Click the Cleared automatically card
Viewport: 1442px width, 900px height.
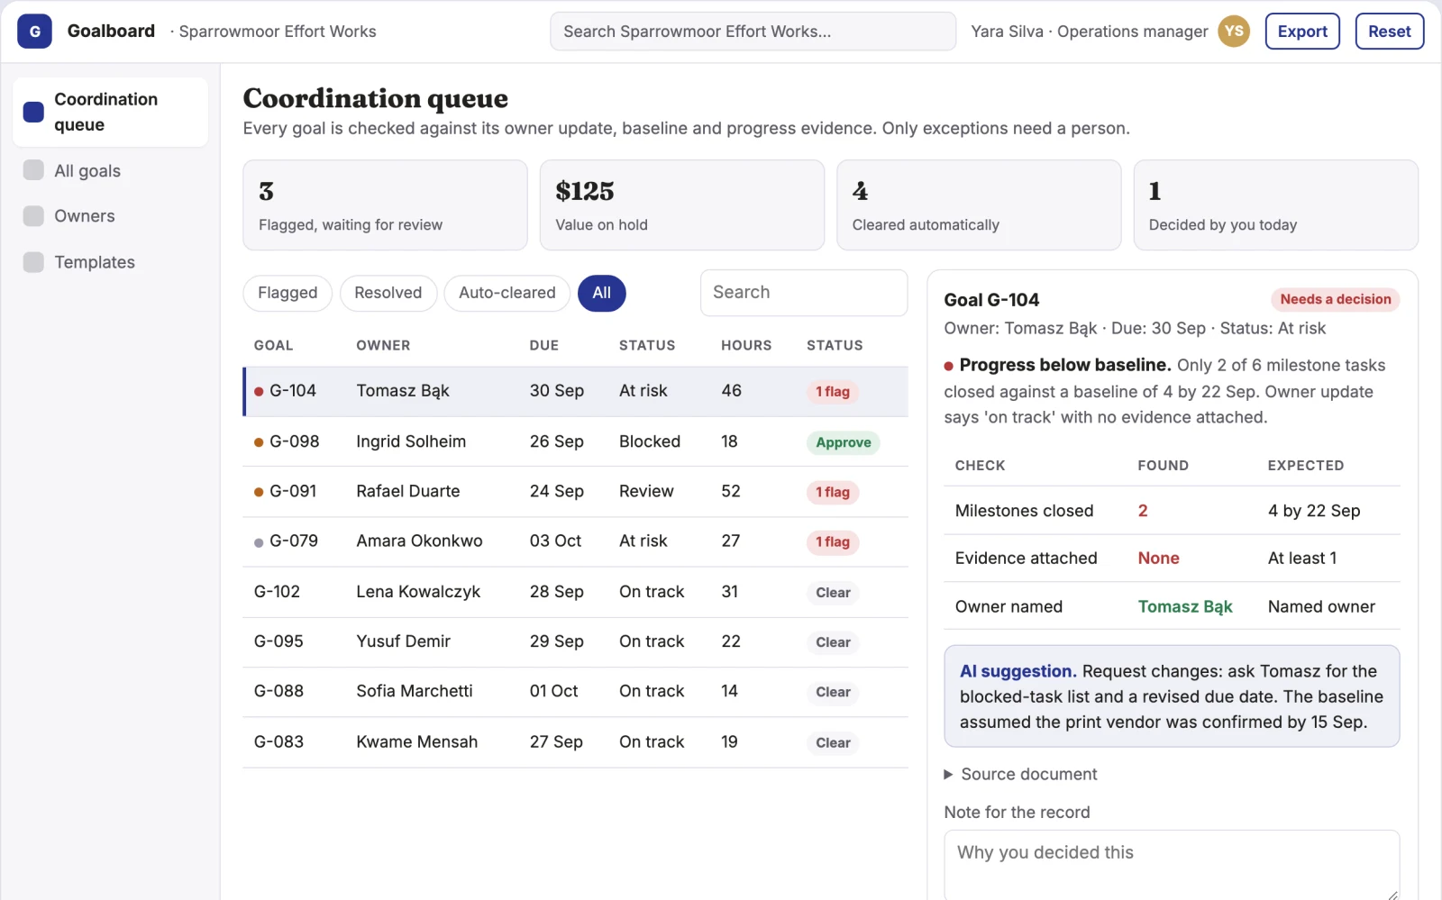click(979, 205)
